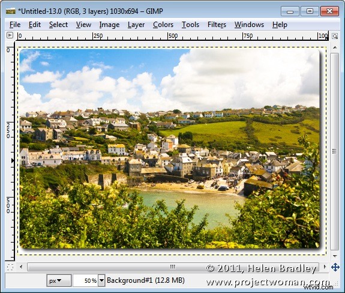Open the Windows menu
Image resolution: width=345 pixels, height=293 pixels.
coord(249,25)
